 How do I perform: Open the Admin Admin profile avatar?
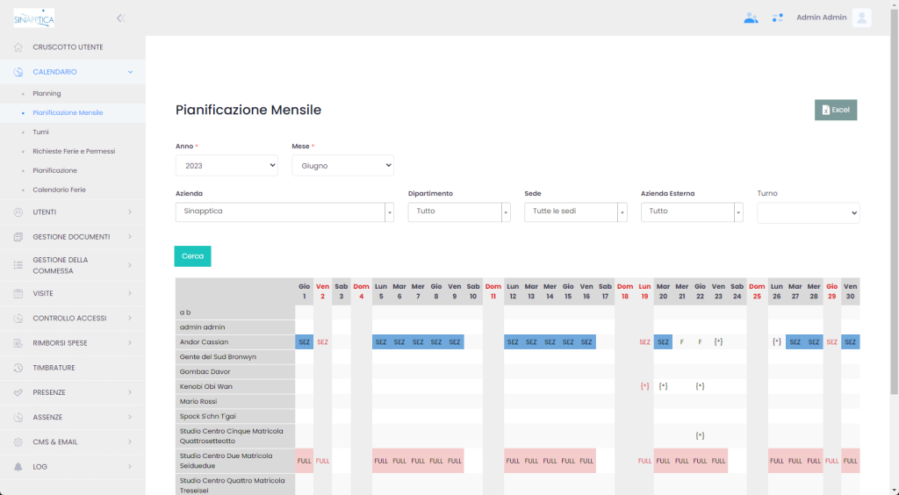[861, 18]
